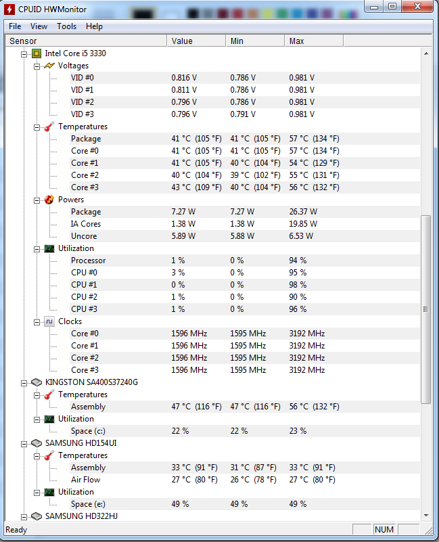Click the CPU Utilization graph icon
This screenshot has width=439, height=542.
coord(49,248)
